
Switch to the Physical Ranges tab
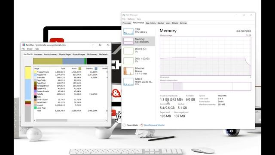pos(79,55)
